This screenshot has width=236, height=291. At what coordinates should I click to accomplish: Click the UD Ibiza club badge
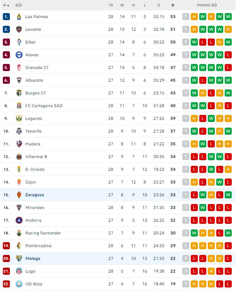pos(19,284)
